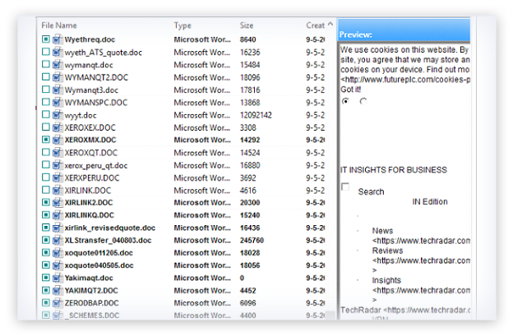Viewport: 513px width, 336px height.
Task: Click the scroll-up arrow of the file list
Action: point(330,24)
